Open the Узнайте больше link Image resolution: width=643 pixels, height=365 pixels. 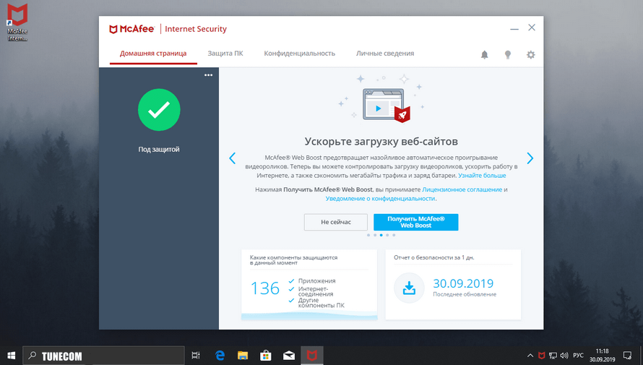coord(481,175)
